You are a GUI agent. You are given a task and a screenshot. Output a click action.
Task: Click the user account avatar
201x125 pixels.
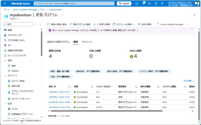click(x=197, y=3)
